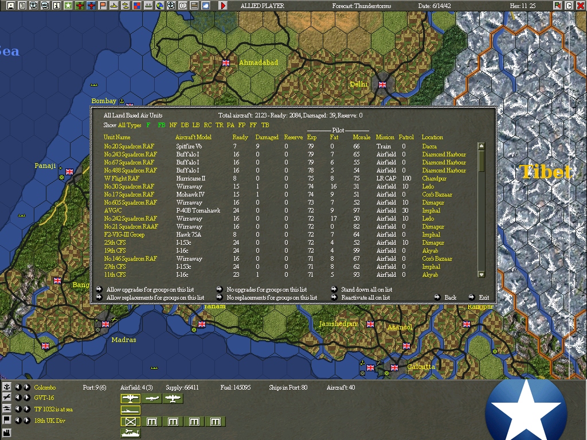Click the anchor port icon beside Colombo

pyautogui.click(x=6, y=387)
